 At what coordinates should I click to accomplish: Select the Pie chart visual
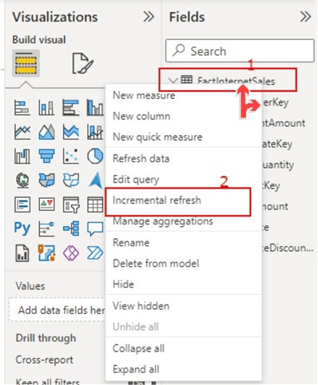coord(95,156)
